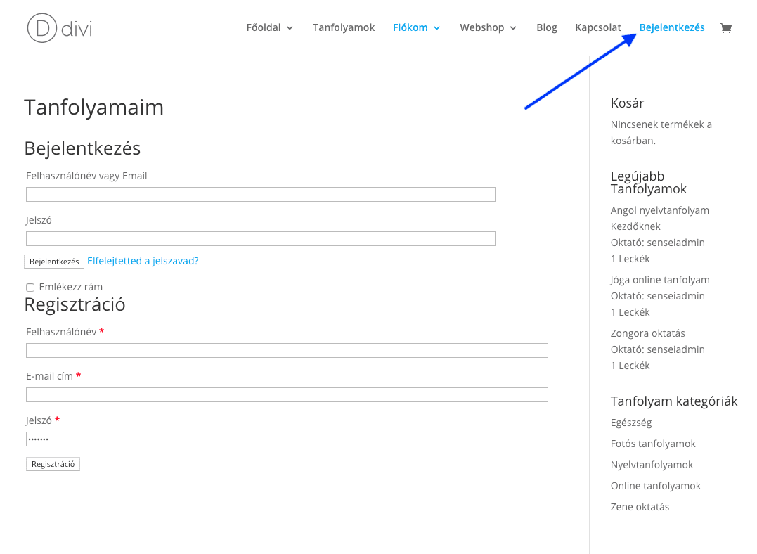Viewport: 757px width, 554px height.
Task: Focus the registration E-mail cím field
Action: pos(287,394)
